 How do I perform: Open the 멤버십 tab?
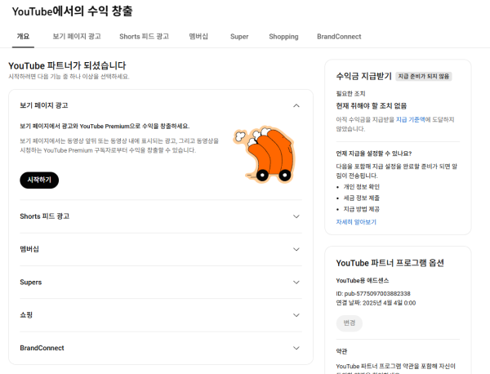198,37
